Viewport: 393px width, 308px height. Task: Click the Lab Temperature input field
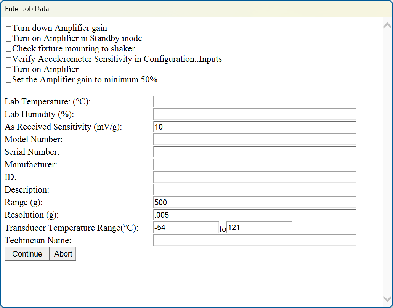254,102
